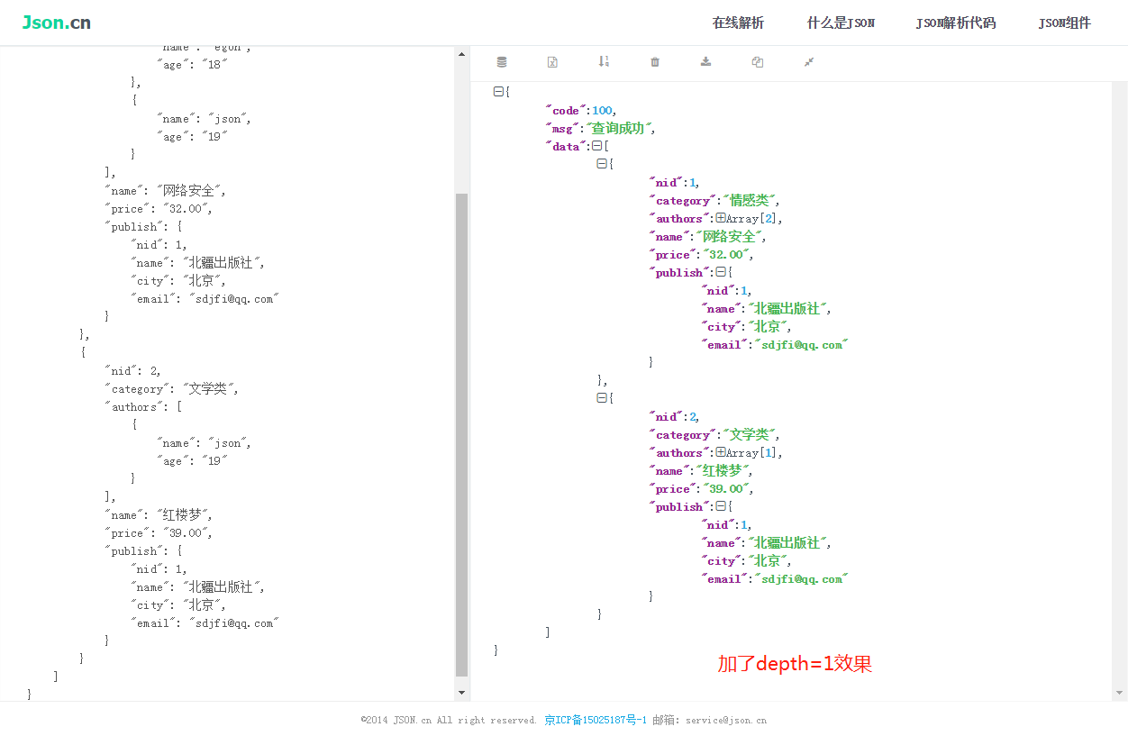Collapse the "data" array node
The width and height of the screenshot is (1128, 754).
point(596,146)
